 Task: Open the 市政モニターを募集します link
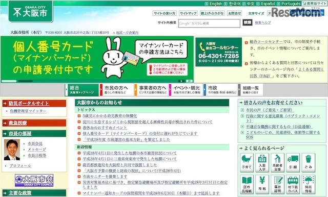pyautogui.click(x=105, y=177)
